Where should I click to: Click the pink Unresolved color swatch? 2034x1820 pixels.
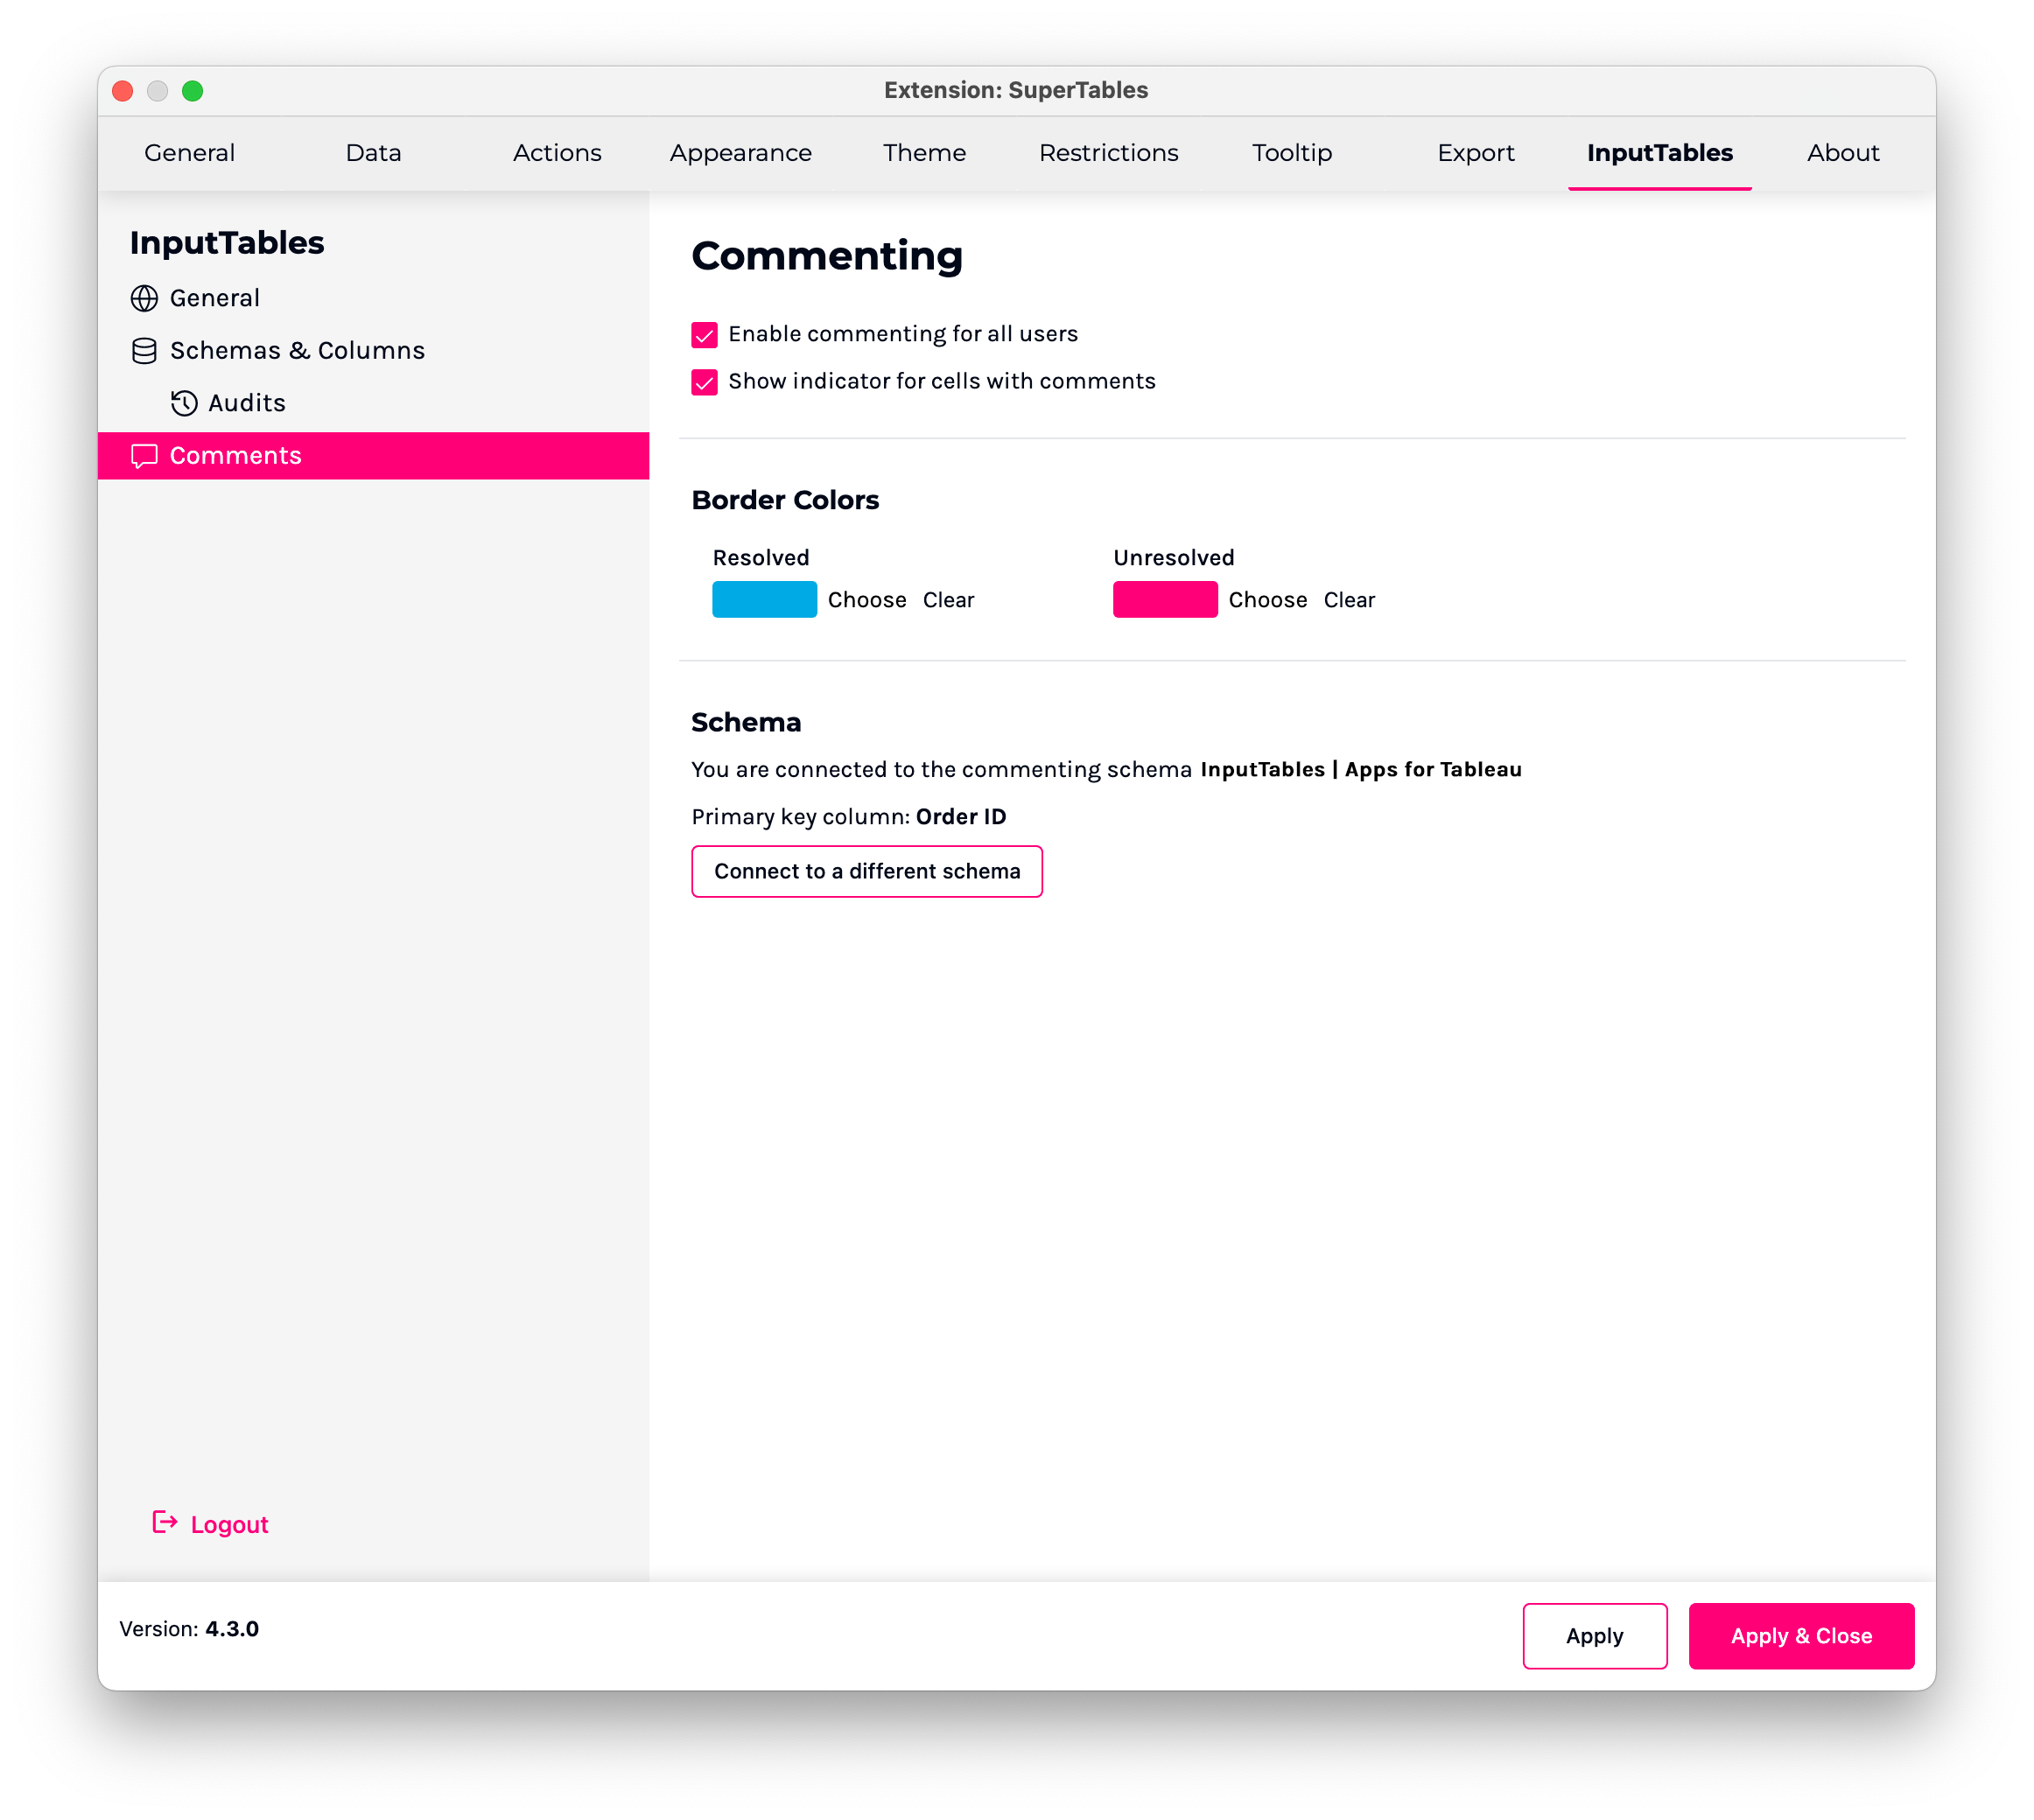tap(1166, 600)
